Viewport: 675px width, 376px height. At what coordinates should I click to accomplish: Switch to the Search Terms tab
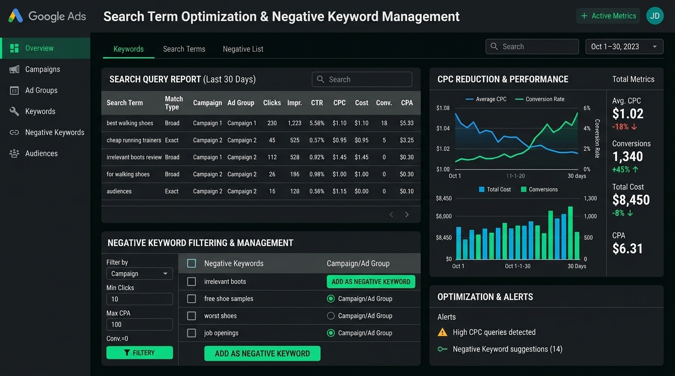click(184, 49)
